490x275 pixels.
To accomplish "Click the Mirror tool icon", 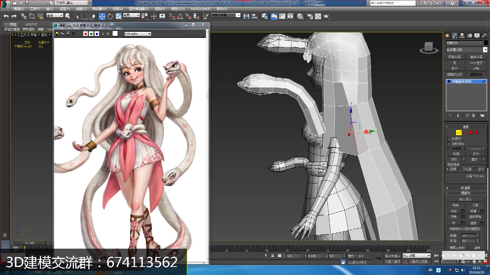I will coord(246,16).
